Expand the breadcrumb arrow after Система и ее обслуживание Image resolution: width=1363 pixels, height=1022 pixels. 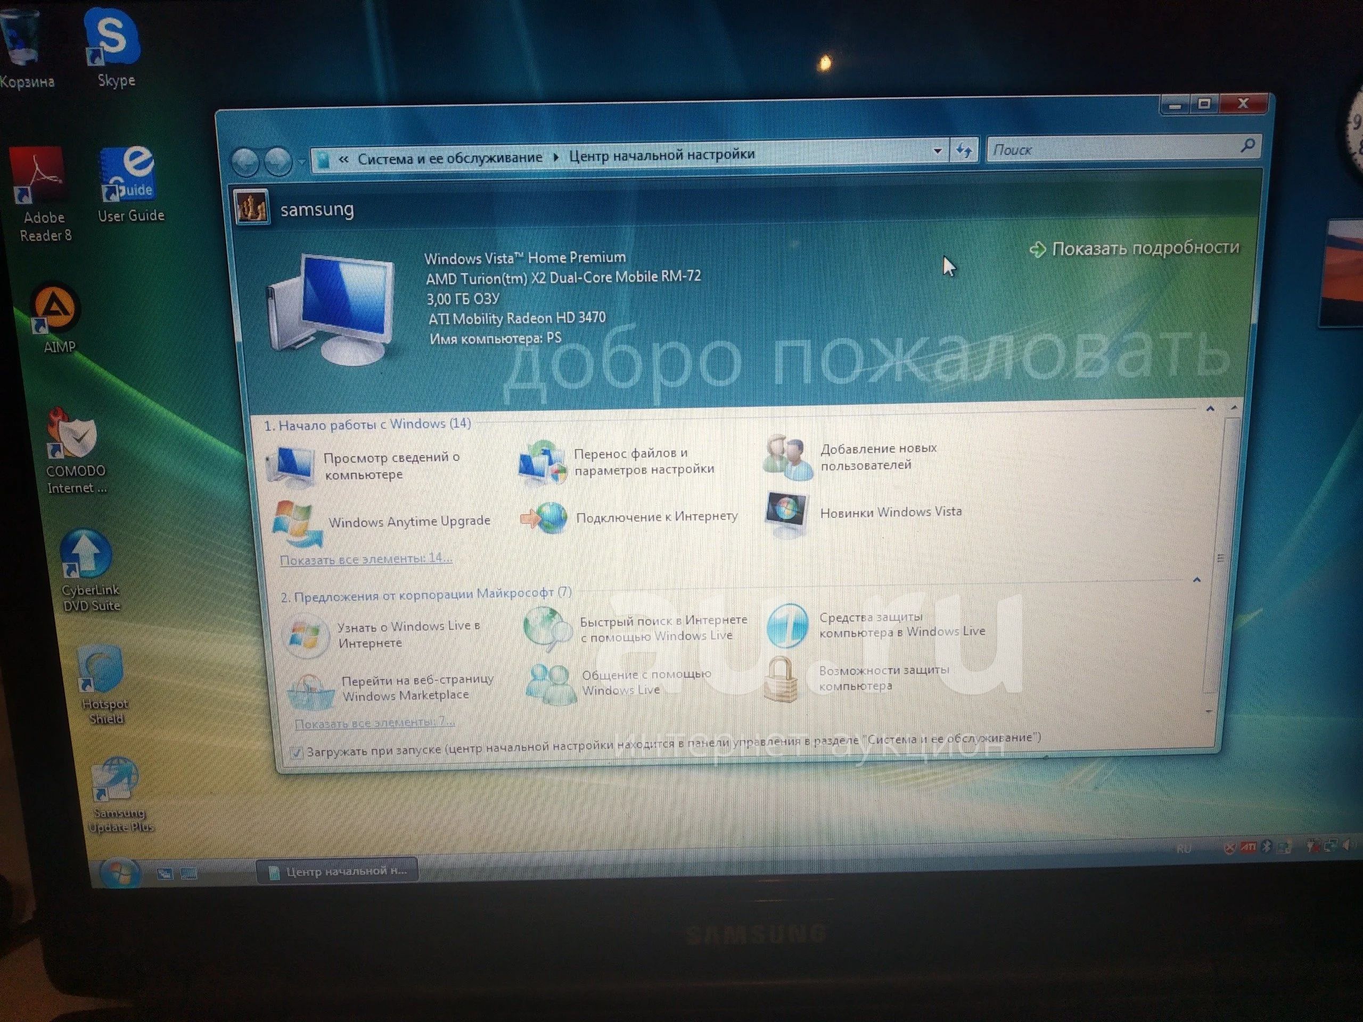(x=556, y=156)
